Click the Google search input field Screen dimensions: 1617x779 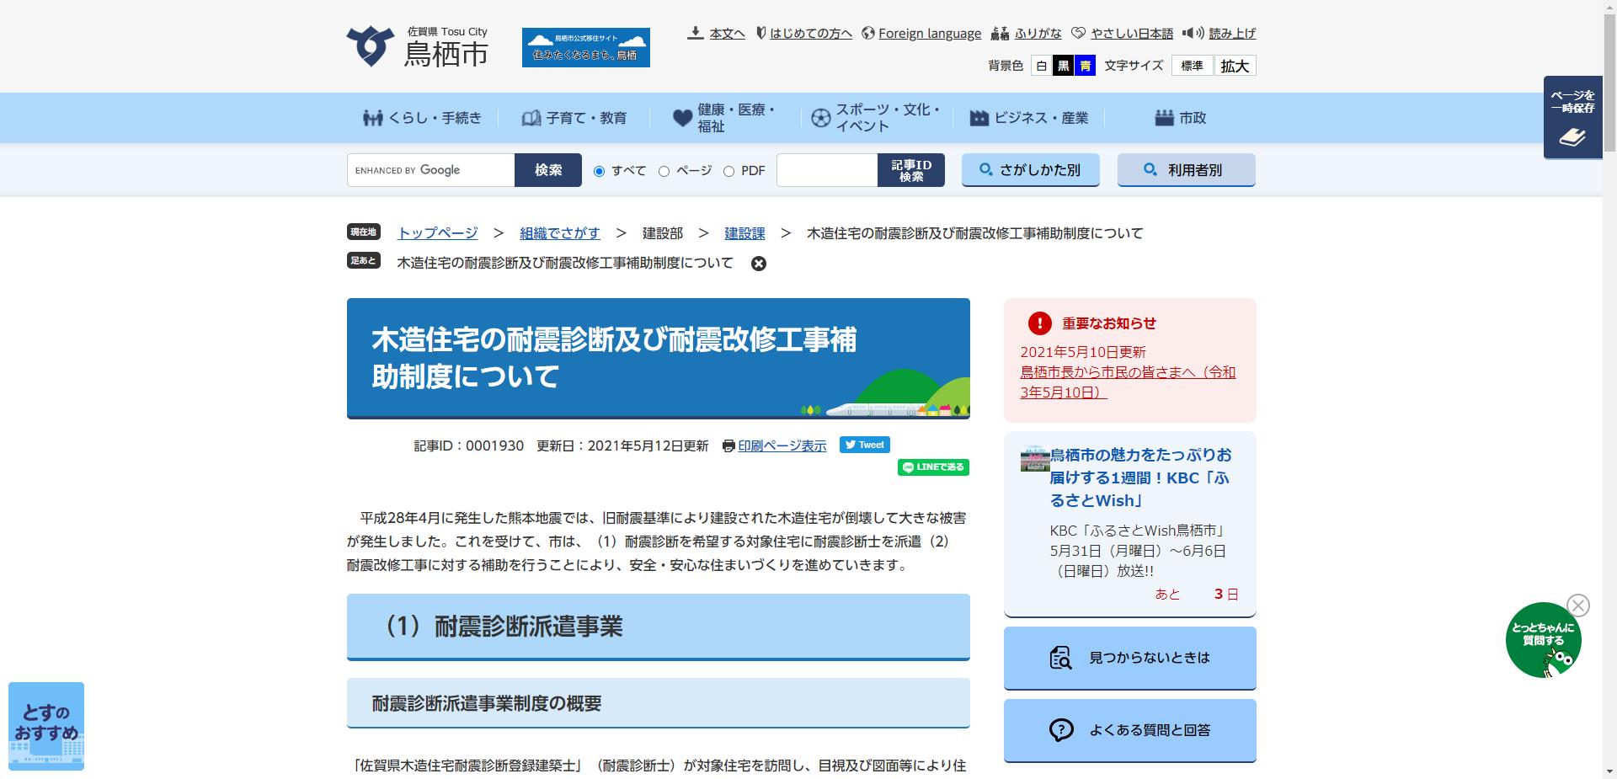430,169
